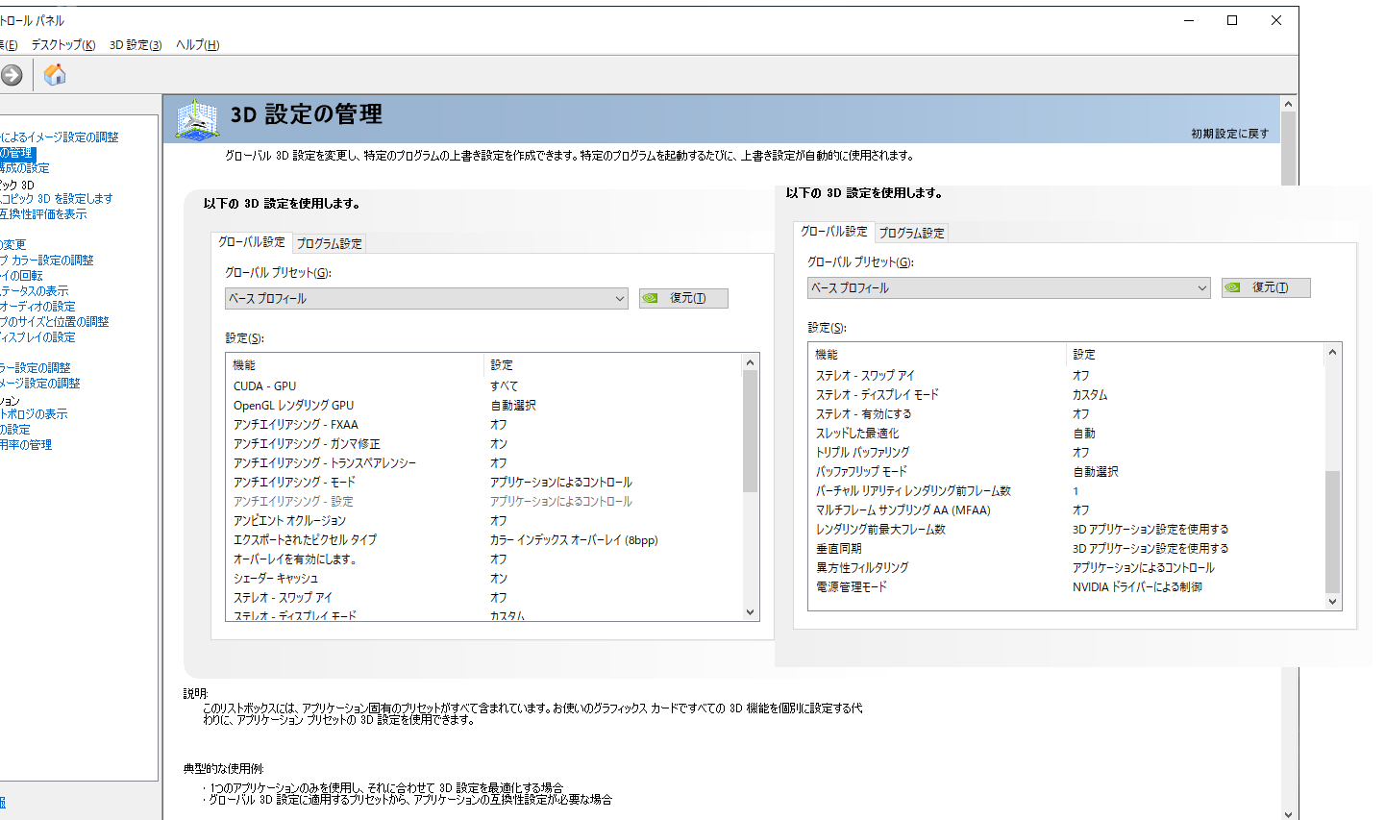The width and height of the screenshot is (1385, 820).
Task: Click the 自動 value for スレッドした最適化
Action: (x=1084, y=434)
